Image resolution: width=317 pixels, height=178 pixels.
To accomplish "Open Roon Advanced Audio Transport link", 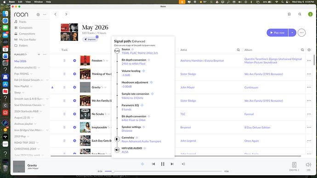I will (x=142, y=141).
